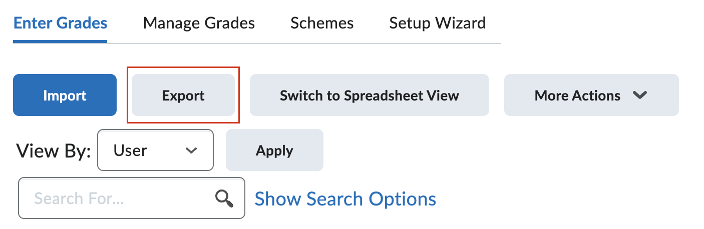Click the Search For placeholder text
This screenshot has height=229, width=704.
coord(79,199)
